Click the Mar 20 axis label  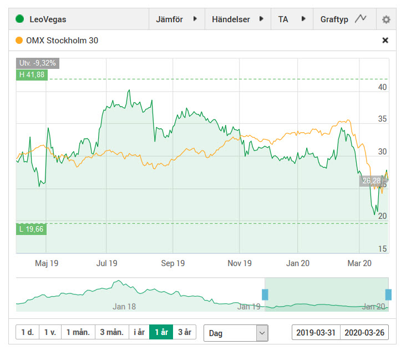[359, 263]
